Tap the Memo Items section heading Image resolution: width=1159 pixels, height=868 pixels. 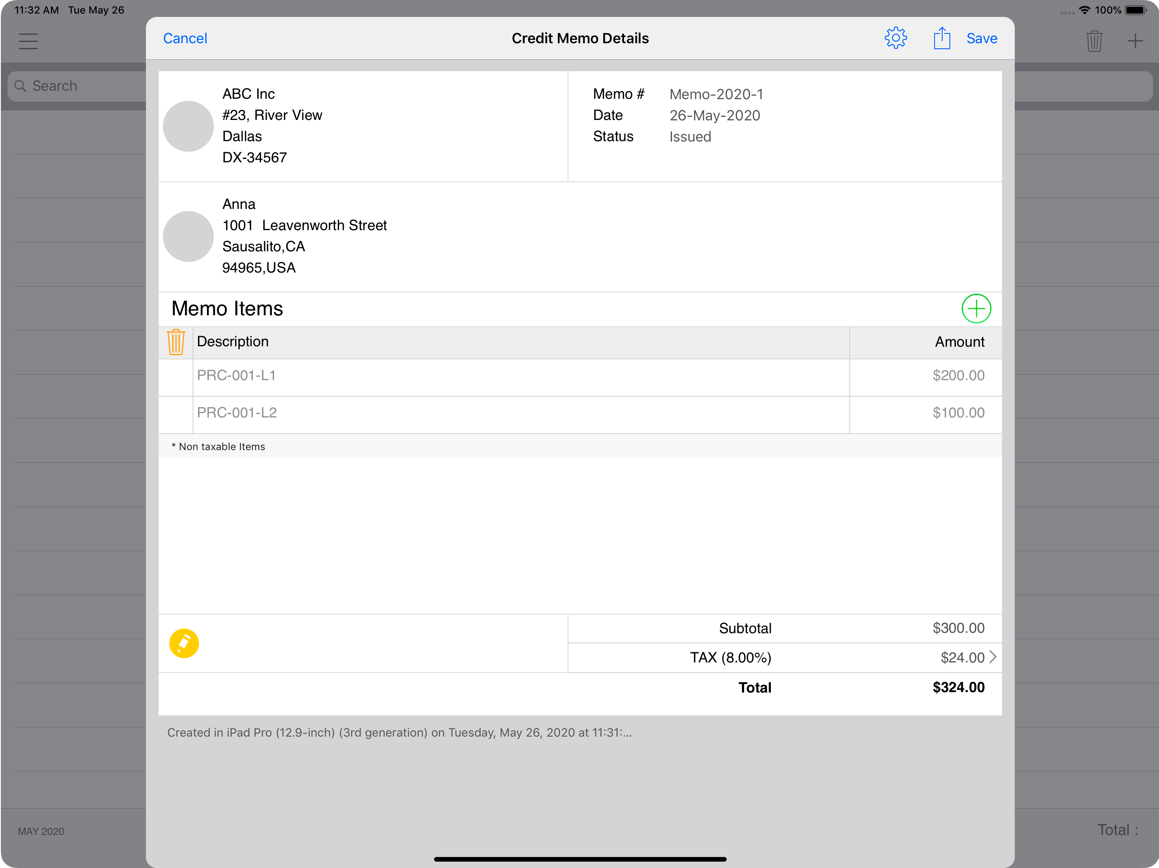pos(227,309)
